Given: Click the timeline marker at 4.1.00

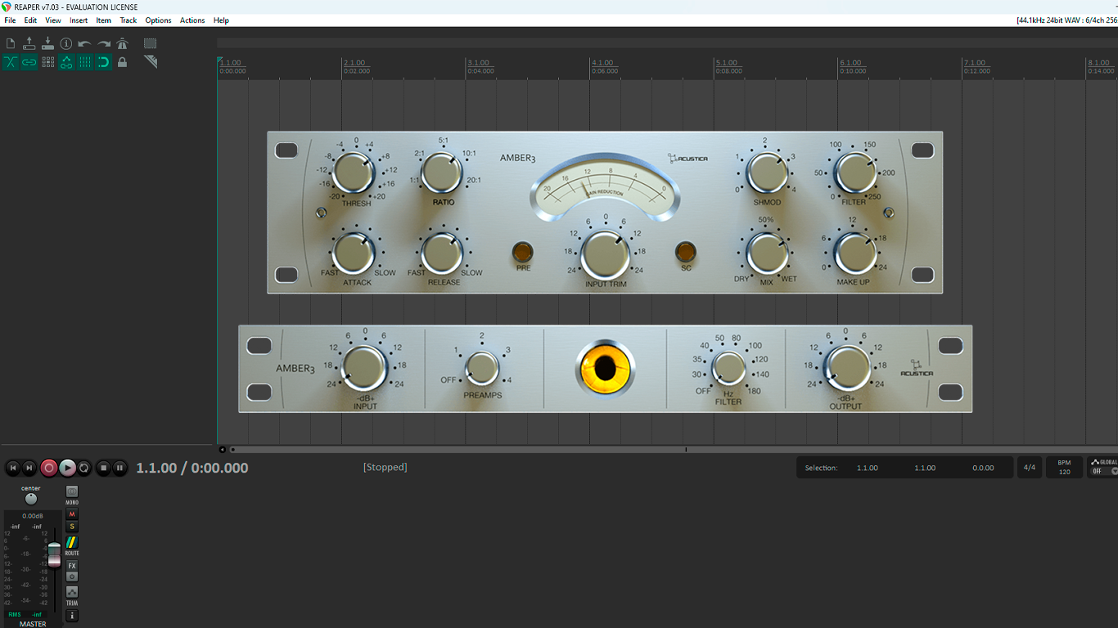Looking at the screenshot, I should (x=602, y=63).
